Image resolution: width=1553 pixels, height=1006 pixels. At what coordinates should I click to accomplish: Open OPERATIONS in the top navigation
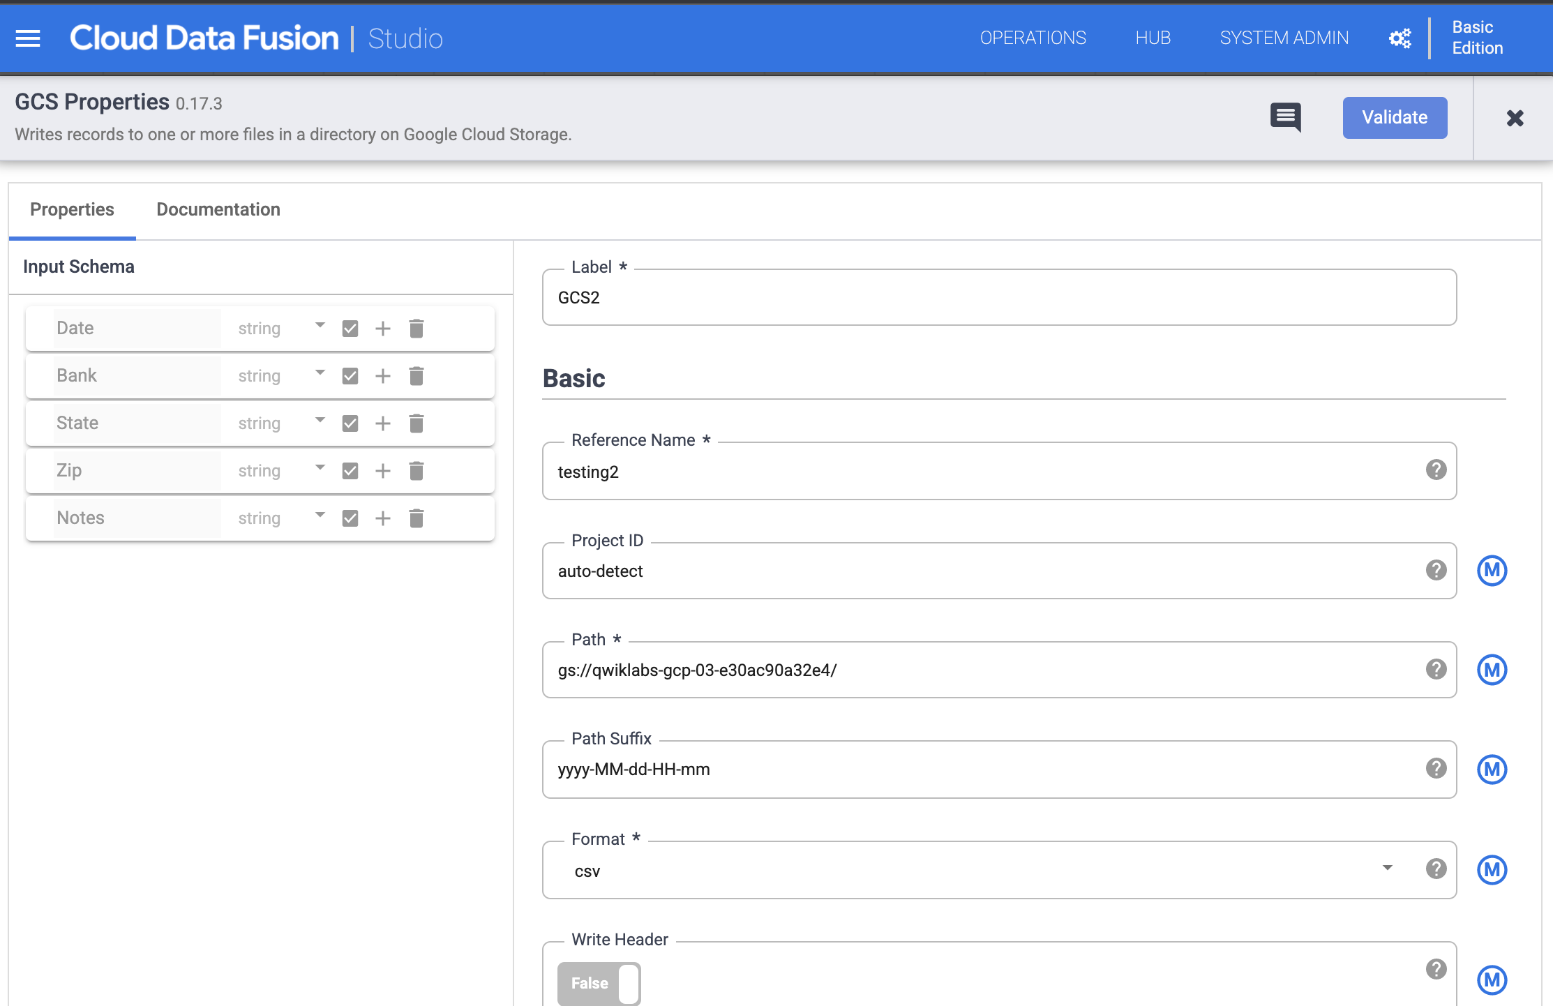(1033, 38)
